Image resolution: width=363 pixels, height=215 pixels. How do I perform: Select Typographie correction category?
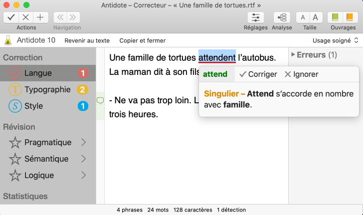coord(47,90)
